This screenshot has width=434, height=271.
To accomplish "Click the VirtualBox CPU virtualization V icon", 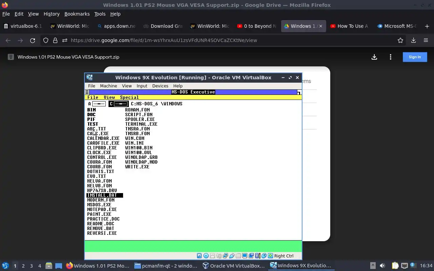I will coord(257,256).
